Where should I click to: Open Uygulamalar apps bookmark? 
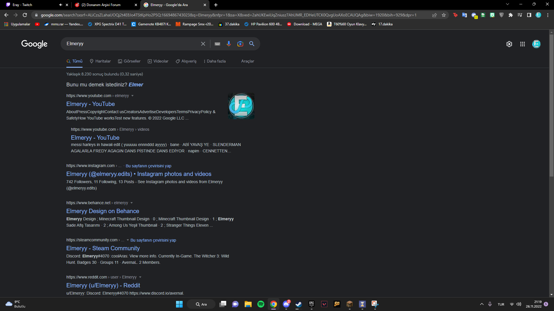(17, 24)
